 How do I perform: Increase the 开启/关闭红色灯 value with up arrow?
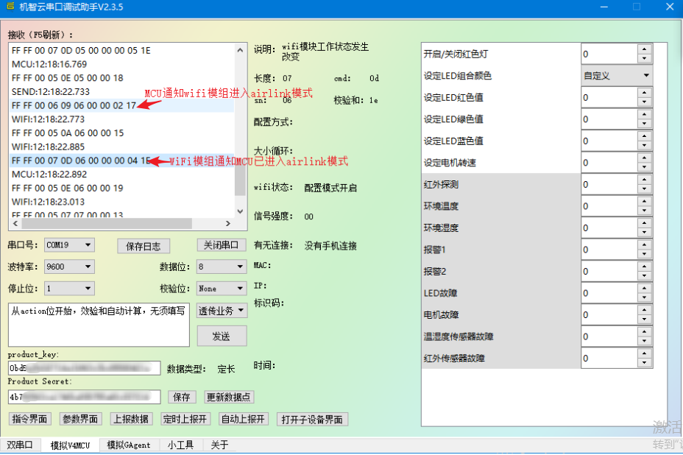coord(645,49)
